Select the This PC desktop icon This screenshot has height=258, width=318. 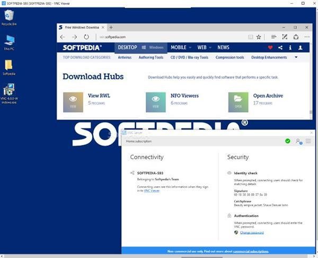coord(9,42)
